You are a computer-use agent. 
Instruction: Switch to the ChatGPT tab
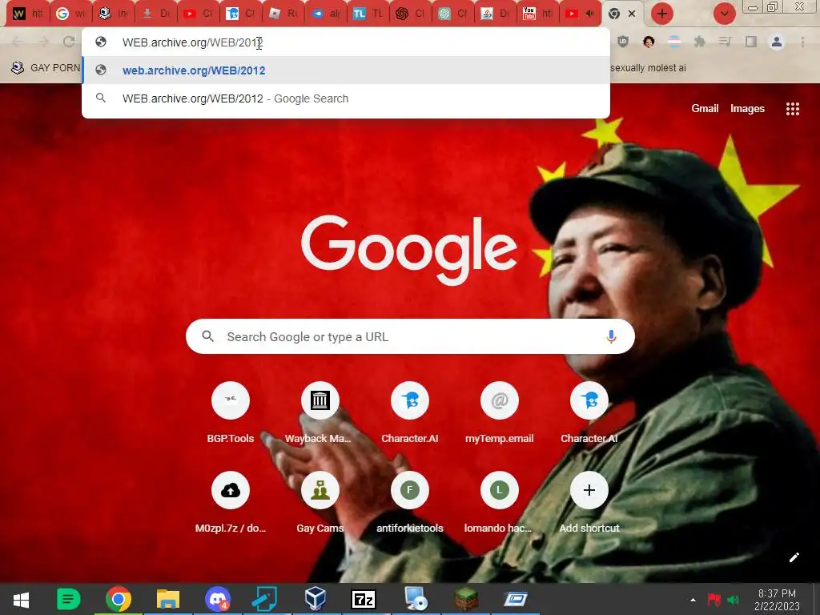pos(453,14)
